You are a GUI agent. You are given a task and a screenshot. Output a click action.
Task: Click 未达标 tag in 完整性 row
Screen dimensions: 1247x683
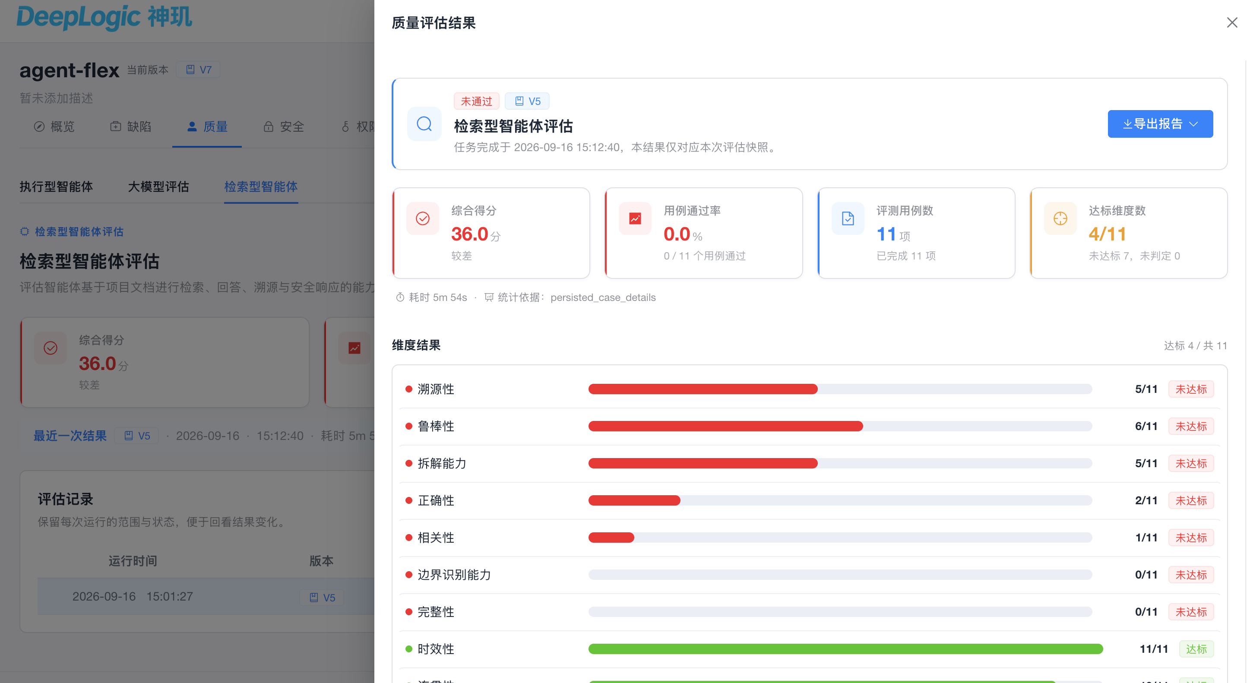pyautogui.click(x=1191, y=612)
